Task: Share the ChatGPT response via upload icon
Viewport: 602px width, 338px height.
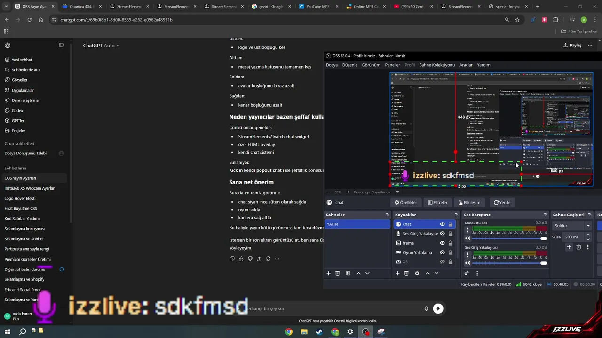Action: [259, 259]
